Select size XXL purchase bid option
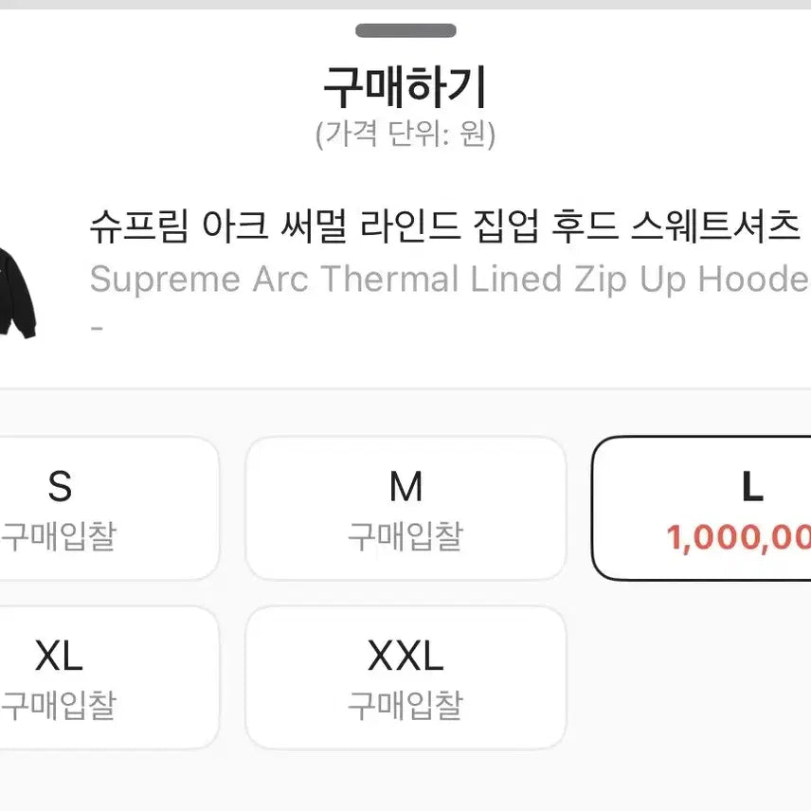Screen dimensions: 811x811 (x=405, y=675)
